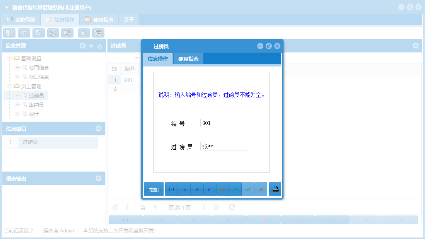Click the 增加 button in the dialog

point(154,189)
